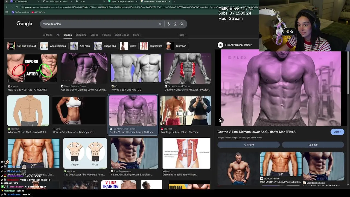This screenshot has height=197, width=350.
Task: Open the Videos tab
Action: tap(94, 35)
